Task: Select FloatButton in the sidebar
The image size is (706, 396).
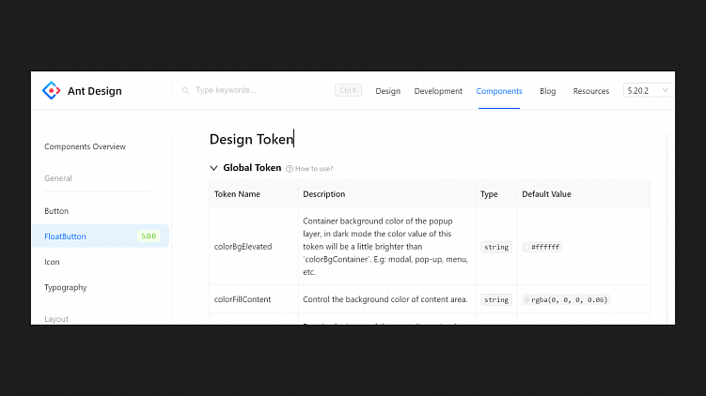Action: 65,236
